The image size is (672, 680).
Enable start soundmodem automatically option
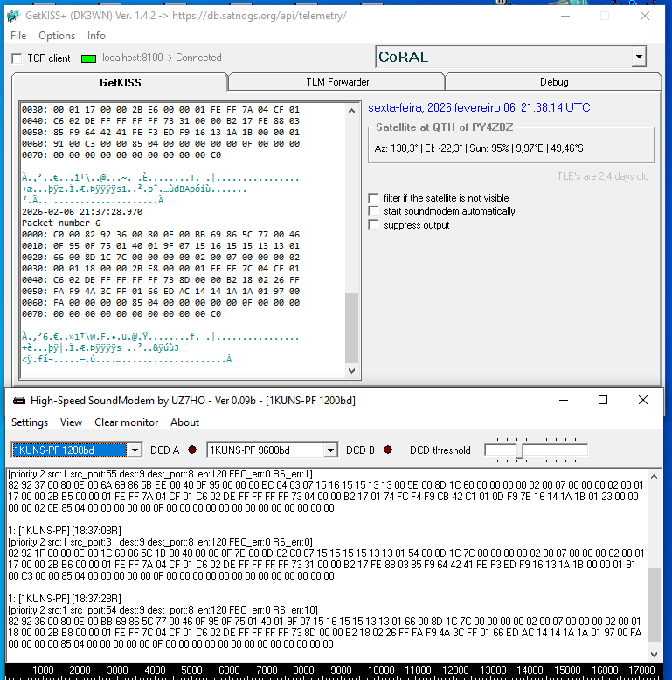pyautogui.click(x=374, y=211)
